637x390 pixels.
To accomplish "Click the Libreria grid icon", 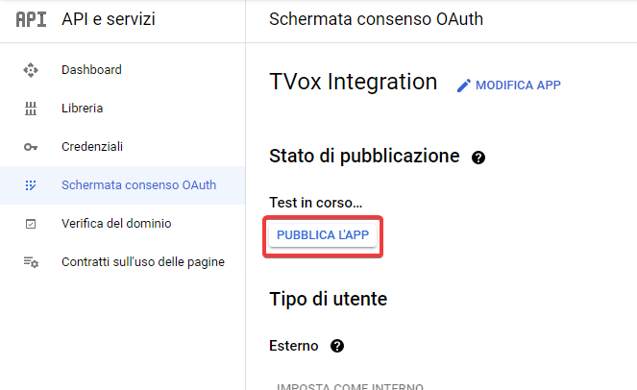I will [x=31, y=109].
